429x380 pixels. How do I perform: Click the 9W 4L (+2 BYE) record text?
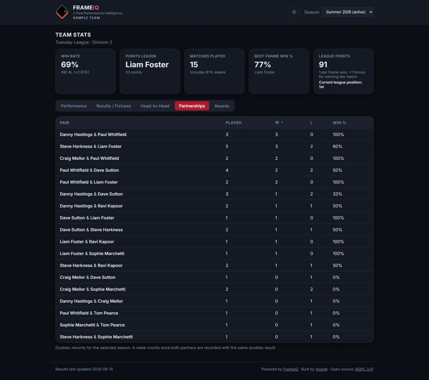coord(75,72)
